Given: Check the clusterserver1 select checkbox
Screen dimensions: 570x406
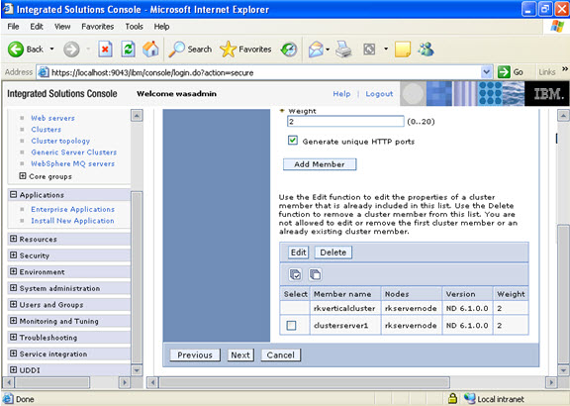Looking at the screenshot, I should click(x=291, y=325).
